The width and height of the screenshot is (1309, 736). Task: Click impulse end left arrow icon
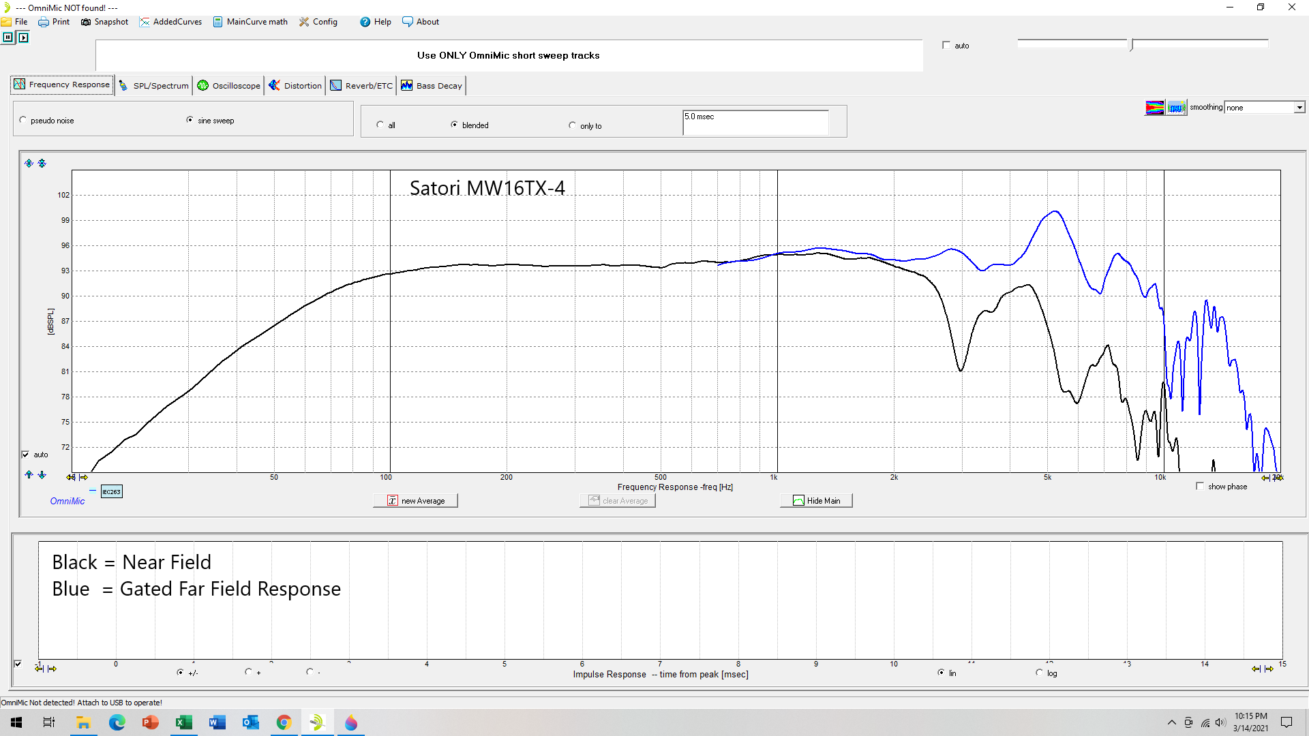1256,669
